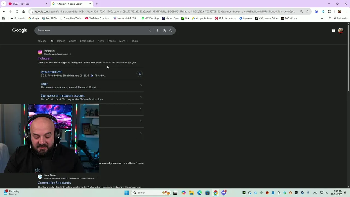Open a new tab with plus button
The height and width of the screenshot is (197, 350).
97,4
